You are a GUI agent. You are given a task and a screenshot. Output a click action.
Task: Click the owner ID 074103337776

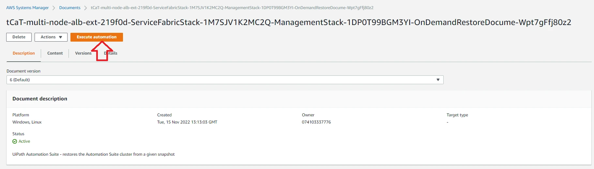coord(316,122)
